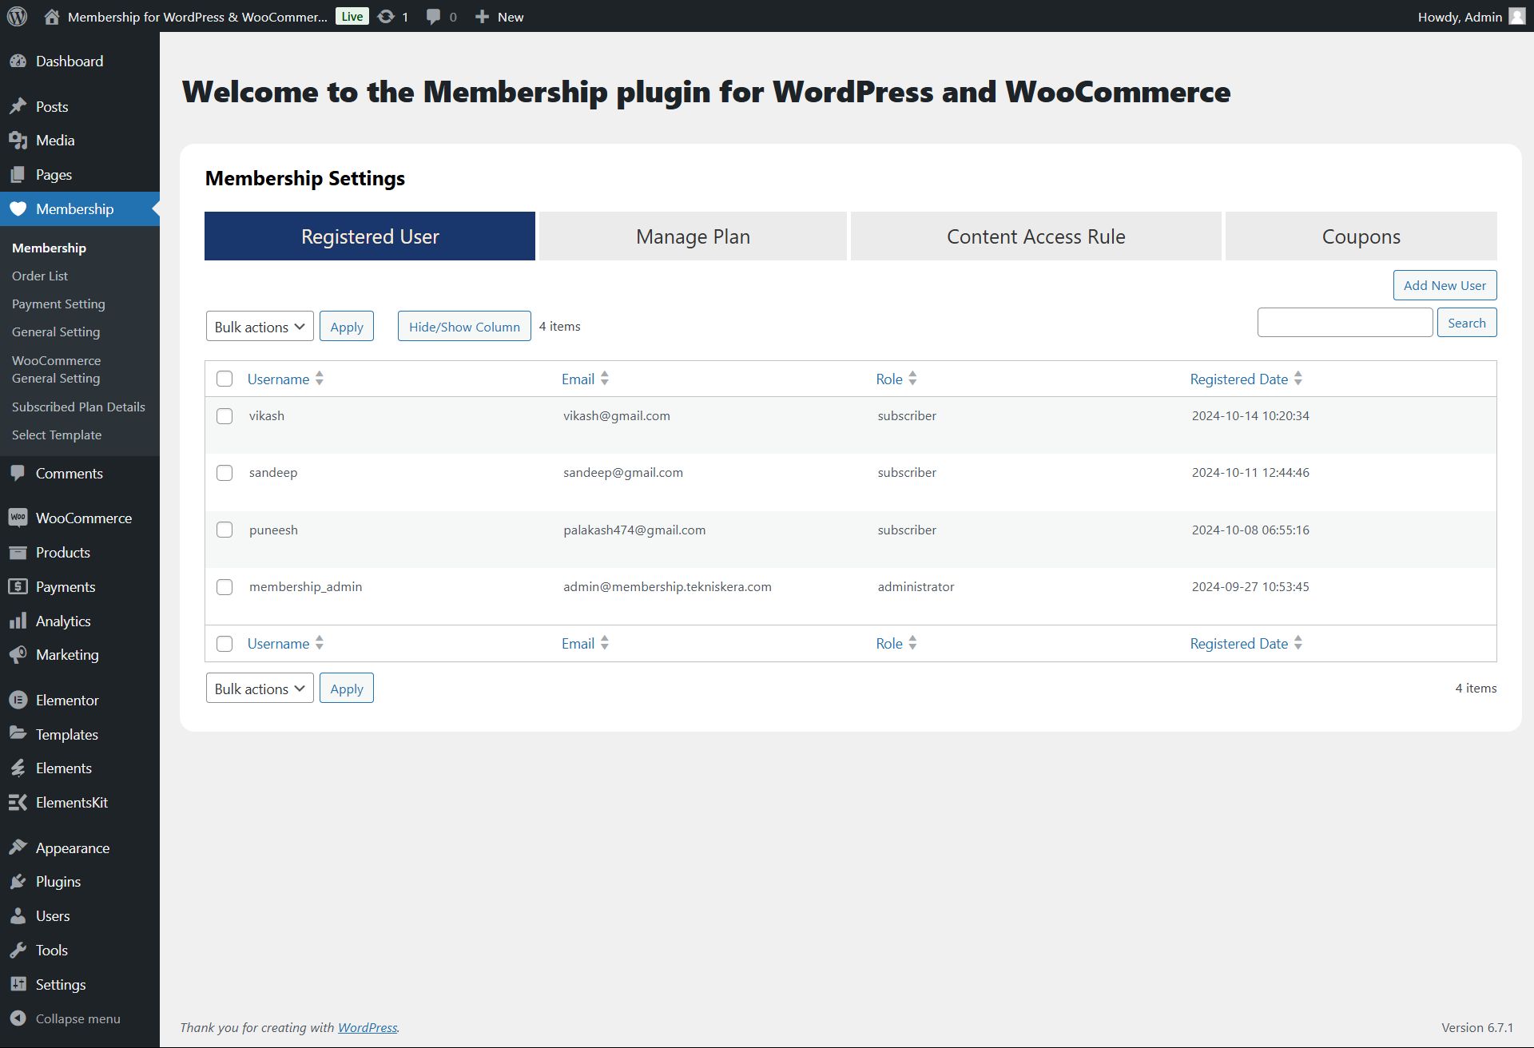Click the Add New User button
The height and width of the screenshot is (1048, 1534).
[1445, 285]
